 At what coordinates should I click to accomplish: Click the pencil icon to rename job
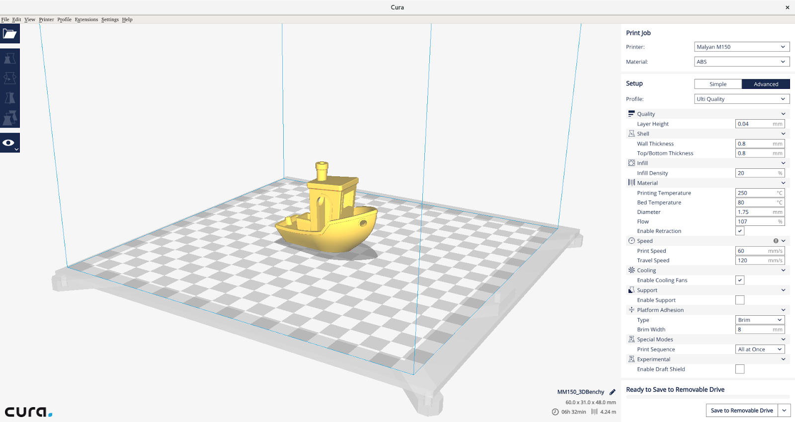pyautogui.click(x=613, y=392)
